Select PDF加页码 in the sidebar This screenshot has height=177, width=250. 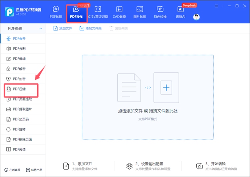pos(23,119)
